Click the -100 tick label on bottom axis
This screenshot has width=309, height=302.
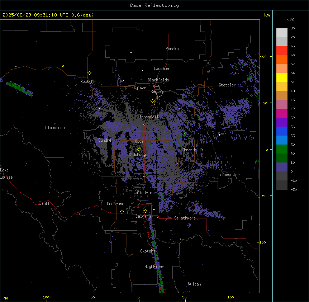45,297
